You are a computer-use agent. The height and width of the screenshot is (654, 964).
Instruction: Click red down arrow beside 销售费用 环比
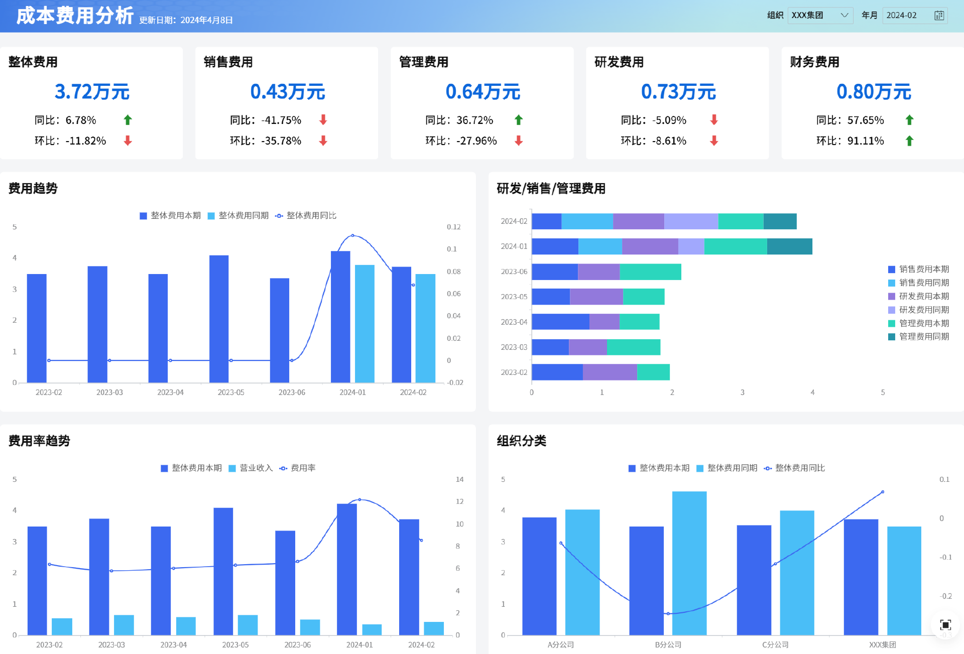(323, 141)
